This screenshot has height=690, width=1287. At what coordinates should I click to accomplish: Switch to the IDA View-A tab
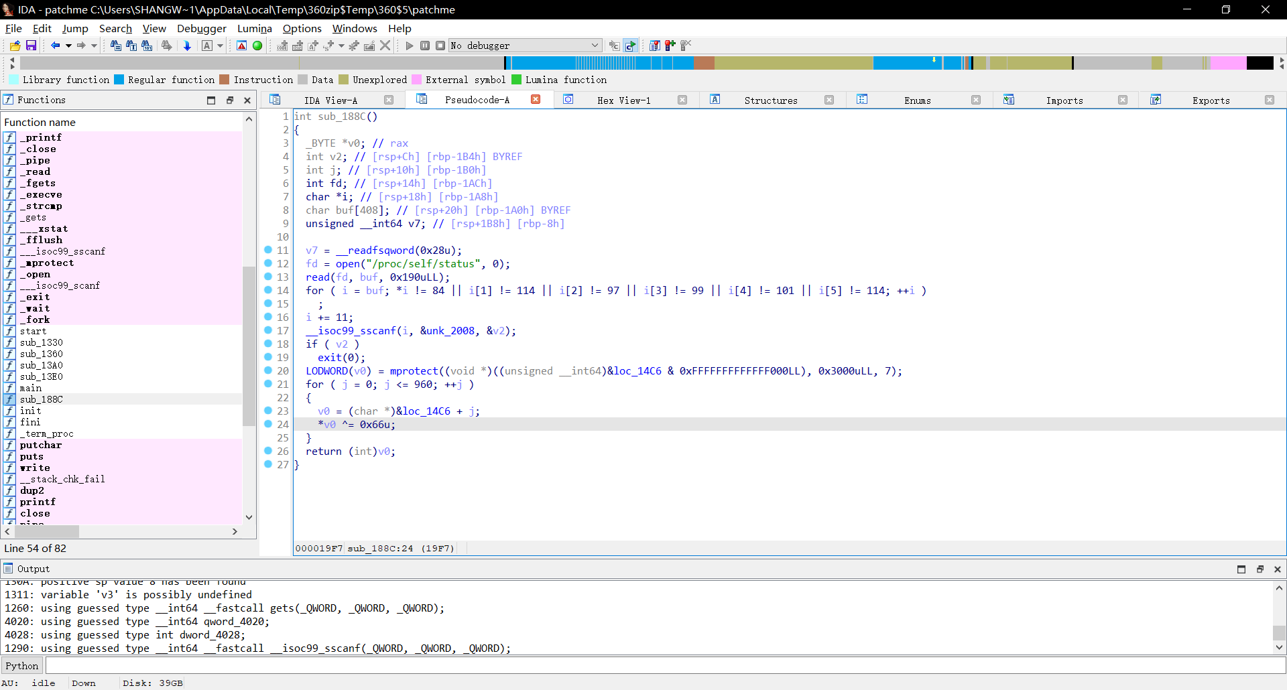click(x=330, y=100)
